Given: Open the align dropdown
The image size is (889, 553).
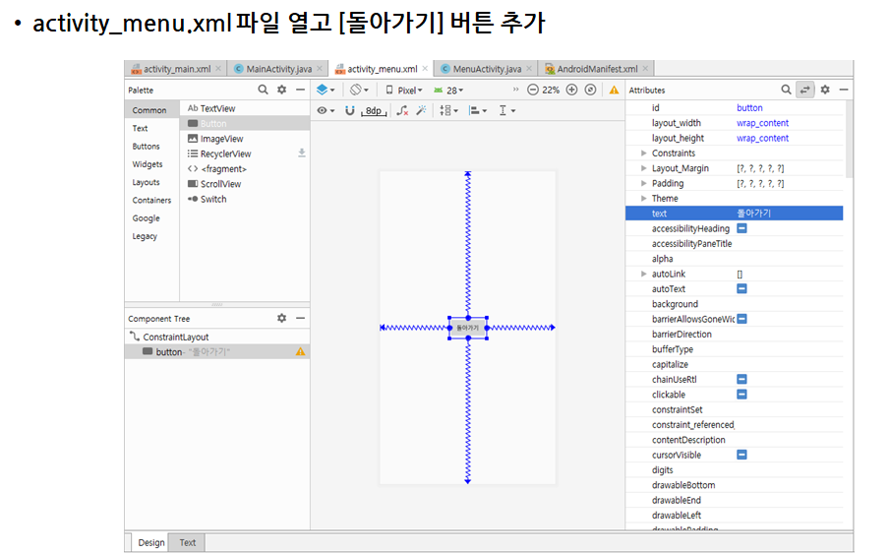Looking at the screenshot, I should coord(477,110).
